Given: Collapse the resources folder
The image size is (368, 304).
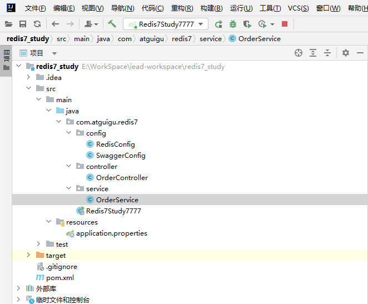Looking at the screenshot, I should coord(48,222).
